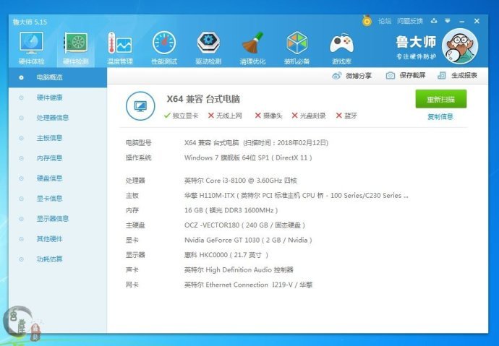Click the Windows 7 旗舰版 operating system text
Screen dimensions: 499x346
pyautogui.click(x=248, y=157)
